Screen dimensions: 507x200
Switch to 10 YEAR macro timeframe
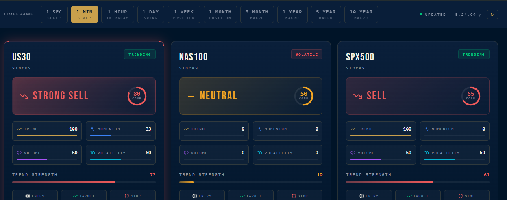[x=361, y=14]
